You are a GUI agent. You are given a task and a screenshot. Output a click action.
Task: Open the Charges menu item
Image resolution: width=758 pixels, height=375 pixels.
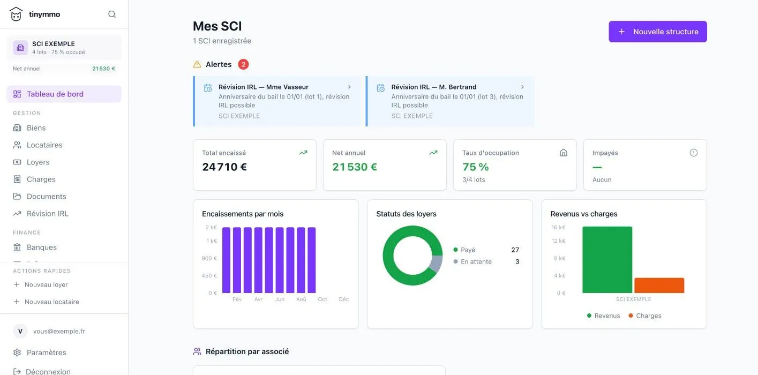[x=64, y=179]
